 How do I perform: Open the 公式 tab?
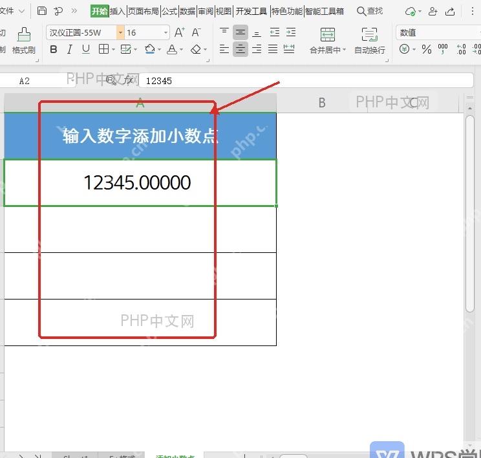[169, 12]
